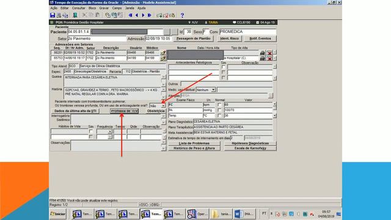Click Passagem de Plantão button
Screen dimensions: 391x220
(193, 38)
